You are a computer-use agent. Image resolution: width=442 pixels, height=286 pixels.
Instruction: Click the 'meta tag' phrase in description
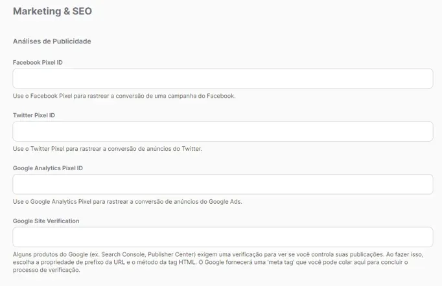click(x=278, y=262)
